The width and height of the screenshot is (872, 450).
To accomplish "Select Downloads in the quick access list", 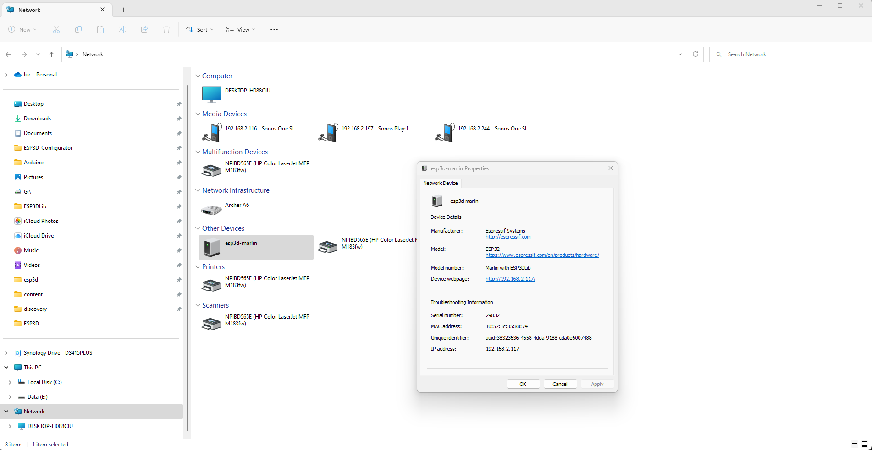I will (x=37, y=119).
